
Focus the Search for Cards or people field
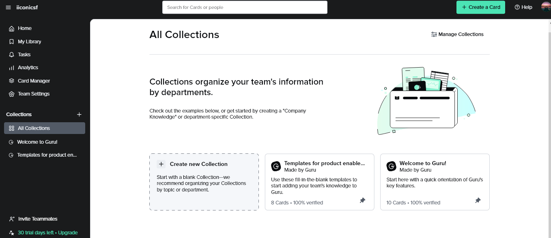245,7
